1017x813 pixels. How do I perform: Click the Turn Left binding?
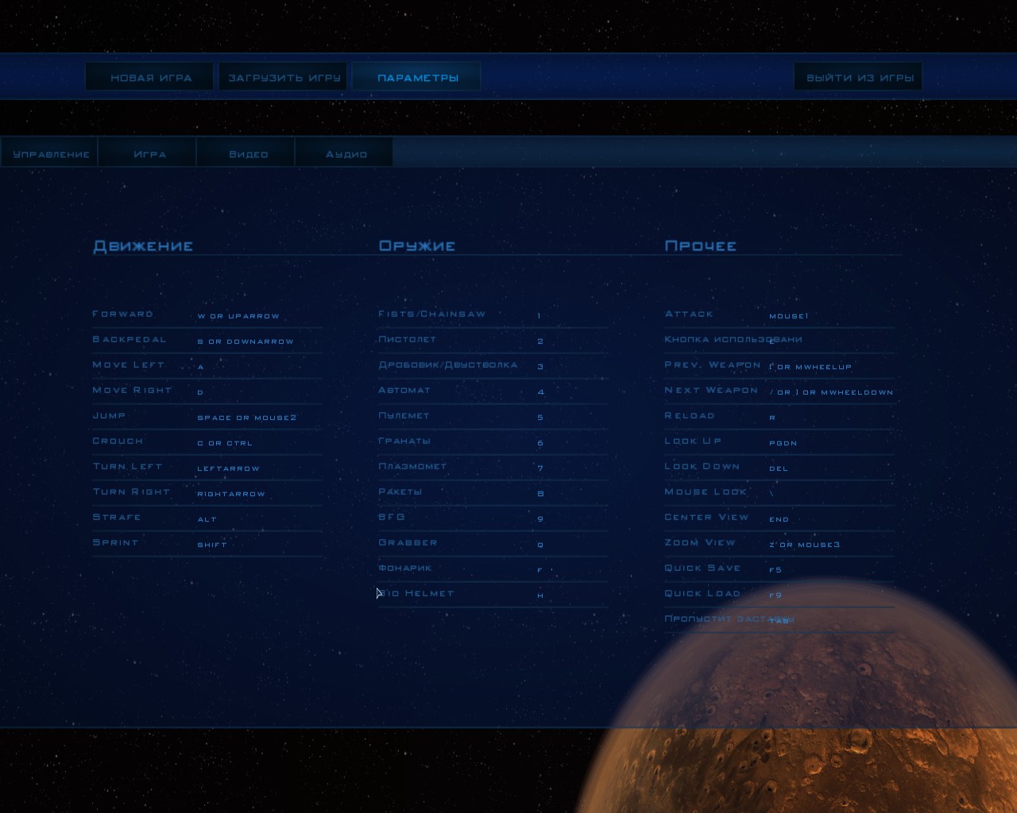[x=207, y=468]
